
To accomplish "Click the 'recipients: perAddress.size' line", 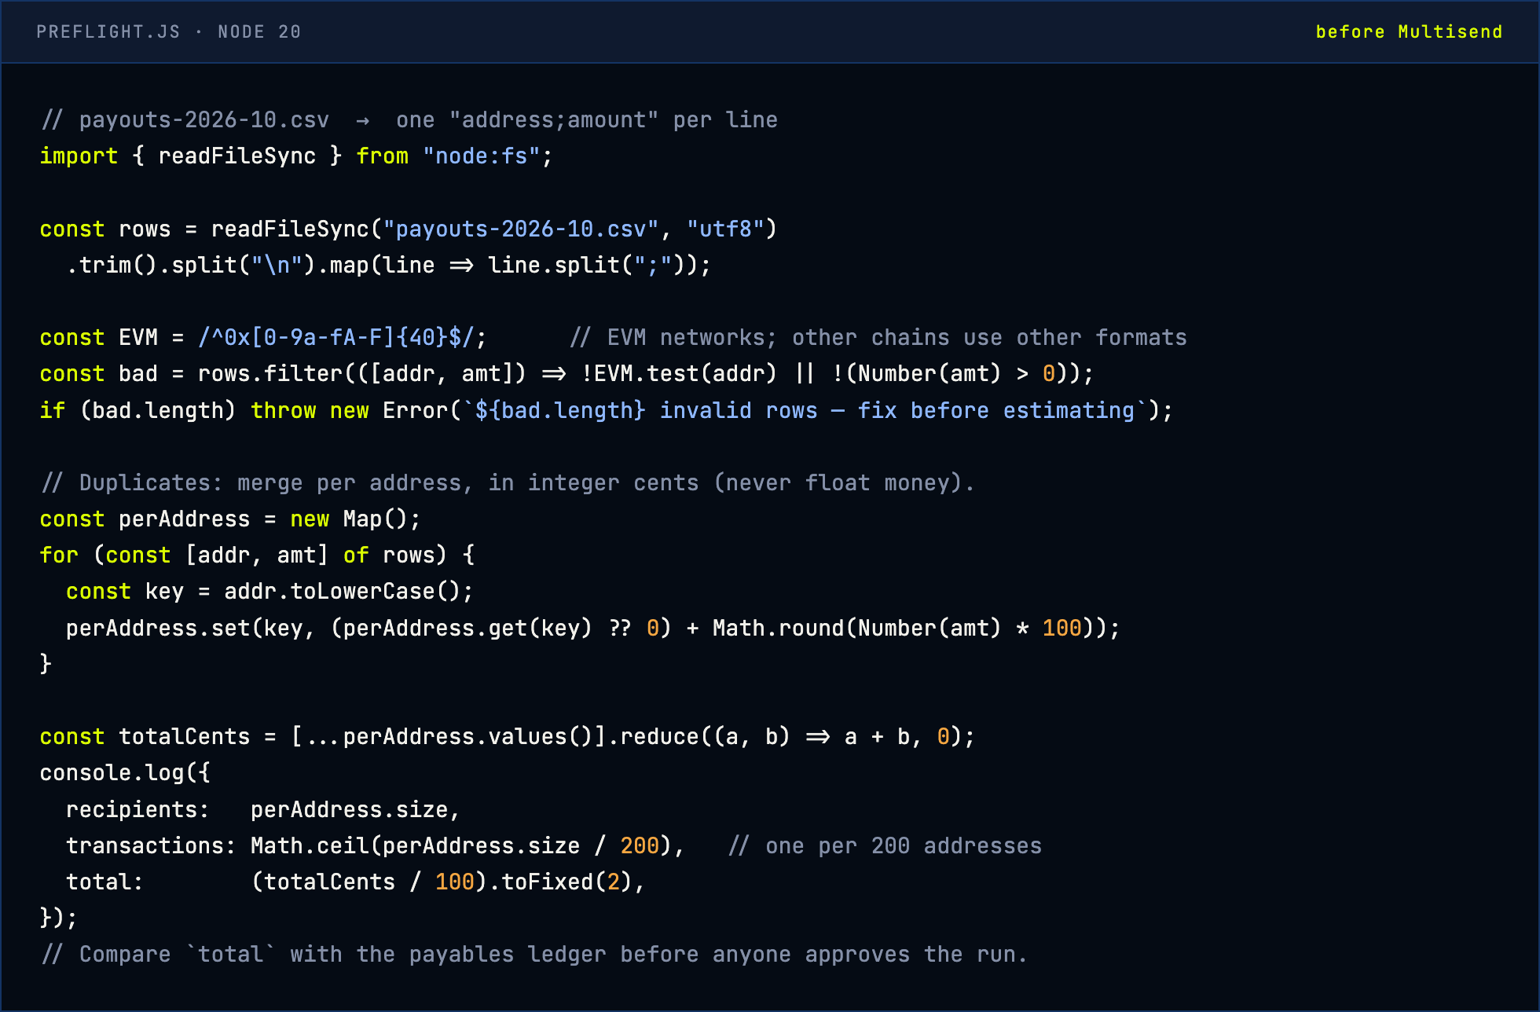I will point(263,810).
